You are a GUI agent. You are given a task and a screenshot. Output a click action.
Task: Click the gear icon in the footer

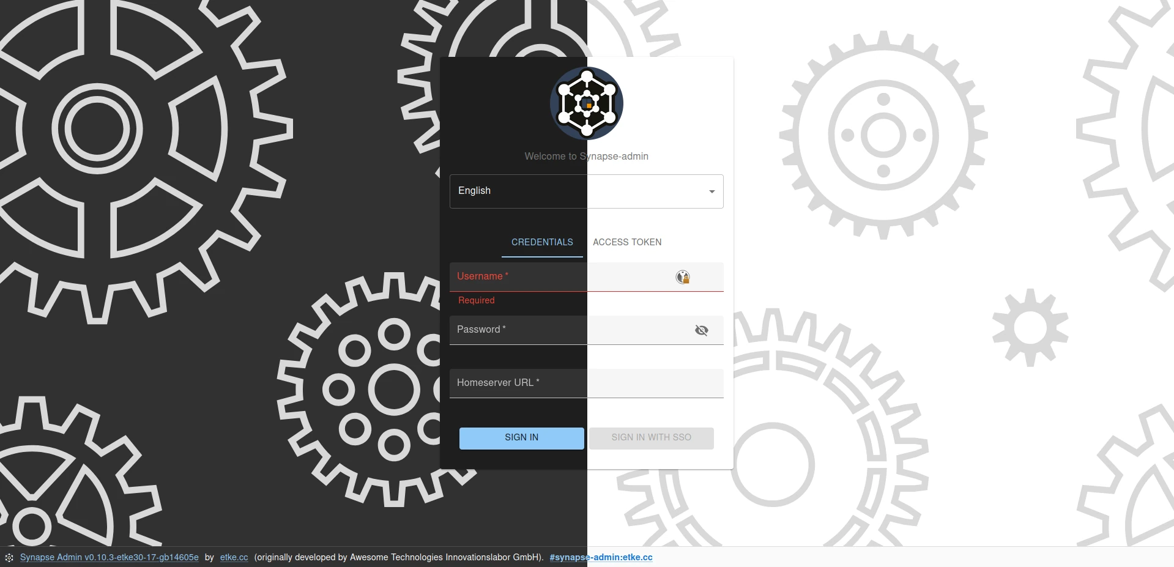click(8, 557)
